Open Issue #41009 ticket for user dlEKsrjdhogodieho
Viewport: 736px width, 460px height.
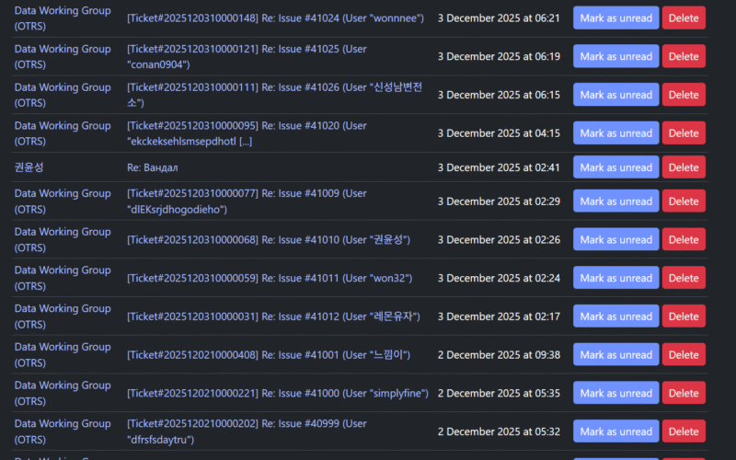pyautogui.click(x=247, y=194)
